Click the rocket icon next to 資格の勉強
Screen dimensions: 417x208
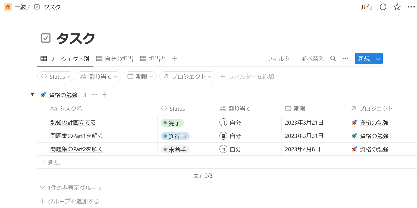click(x=43, y=94)
